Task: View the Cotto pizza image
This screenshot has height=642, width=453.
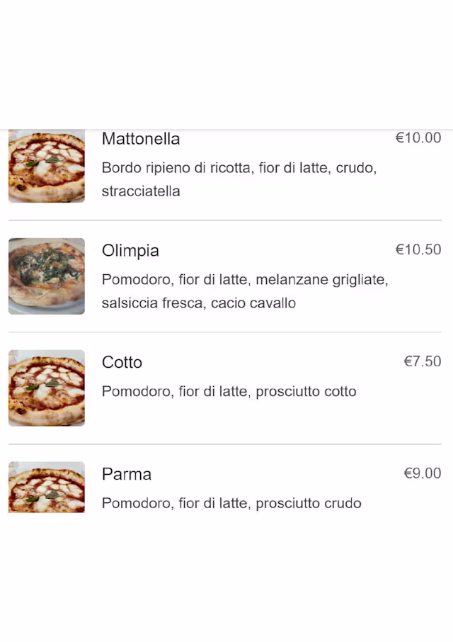Action: [47, 388]
